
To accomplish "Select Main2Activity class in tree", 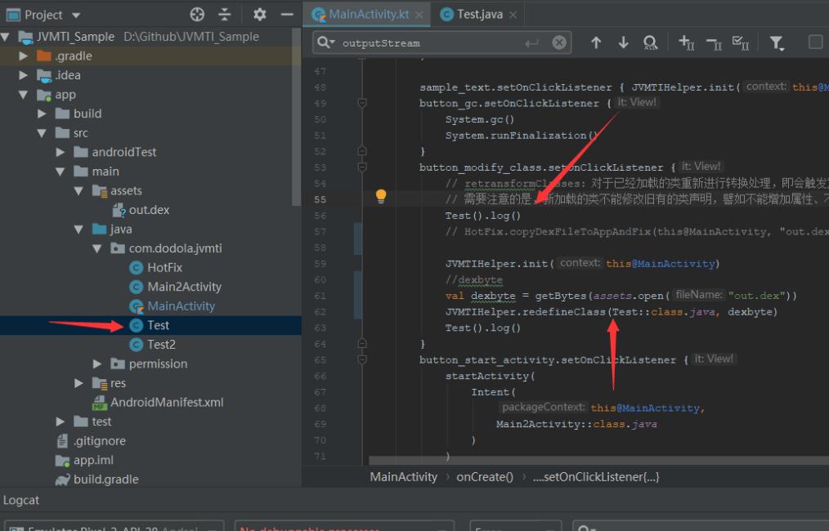I will coord(176,287).
